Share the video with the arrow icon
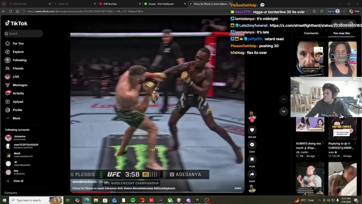 click(x=252, y=174)
